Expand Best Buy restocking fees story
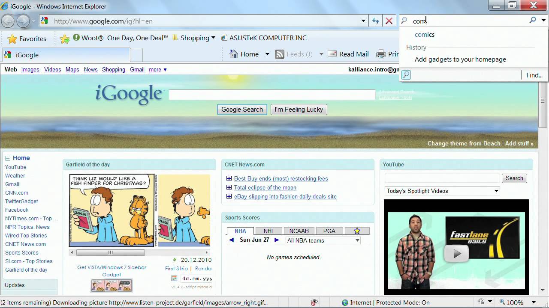This screenshot has width=549, height=308. pyautogui.click(x=229, y=179)
